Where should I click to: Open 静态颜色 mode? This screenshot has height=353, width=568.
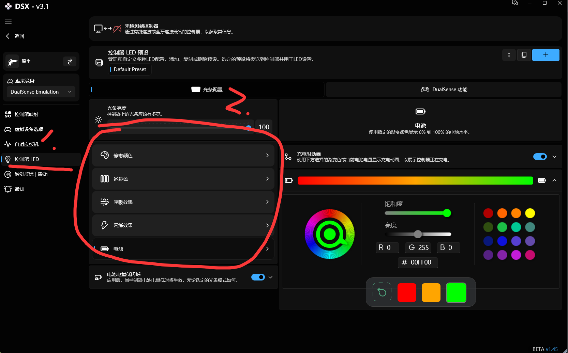coord(183,155)
